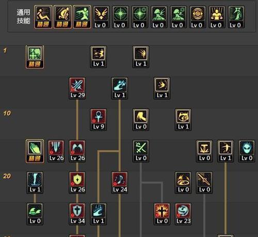This screenshot has width=258, height=237.
Task: Click the first green crosshair general skill
Action: pyautogui.click(x=120, y=17)
